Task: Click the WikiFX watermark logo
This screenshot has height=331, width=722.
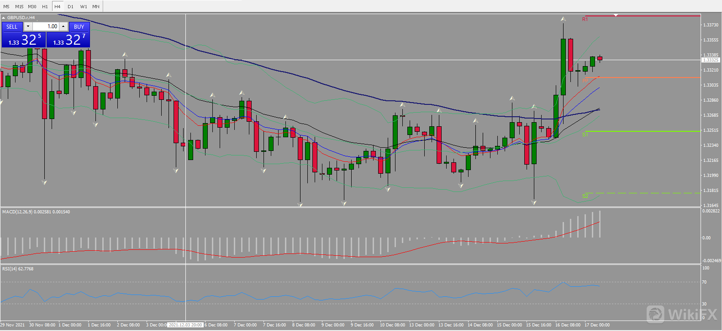Action: [682, 314]
